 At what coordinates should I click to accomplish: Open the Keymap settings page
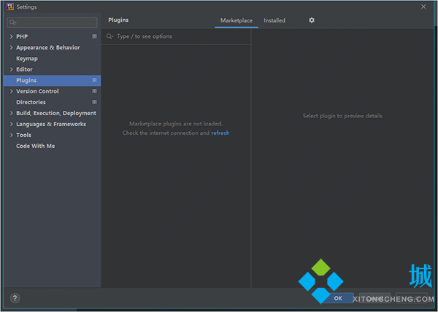(27, 58)
